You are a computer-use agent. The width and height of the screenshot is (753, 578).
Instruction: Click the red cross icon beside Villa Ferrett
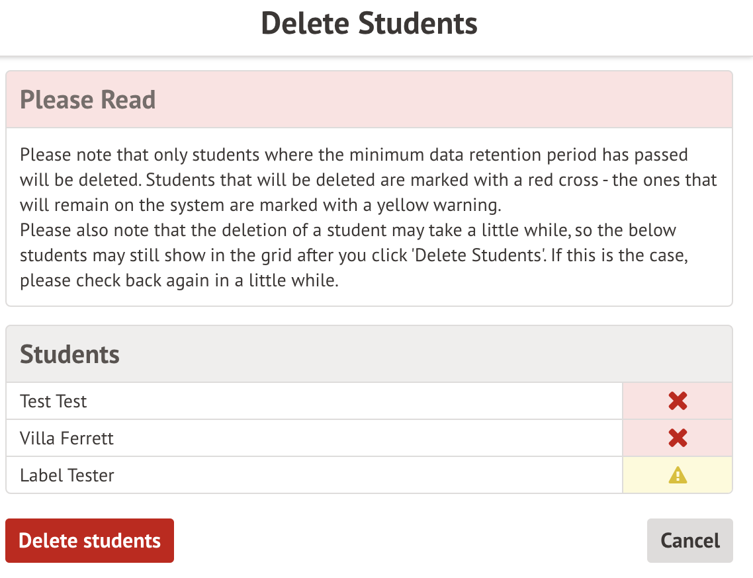coord(678,438)
